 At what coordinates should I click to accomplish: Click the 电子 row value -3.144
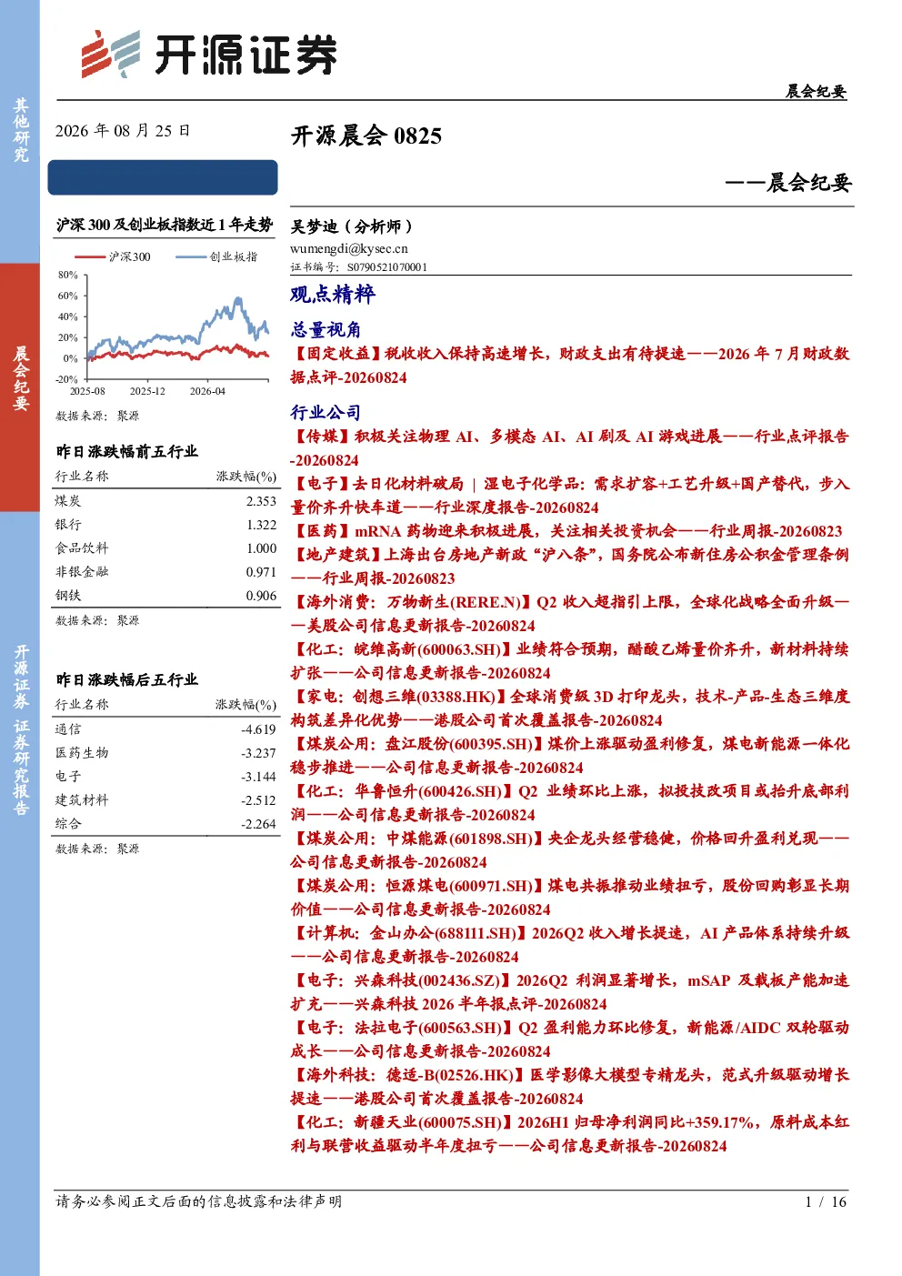[258, 777]
